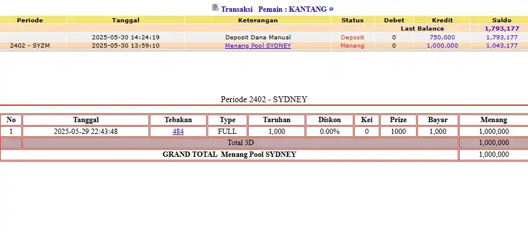The height and width of the screenshot is (232, 528).
Task: Click the Last Balance amount 1,793,177
Action: 501,29
